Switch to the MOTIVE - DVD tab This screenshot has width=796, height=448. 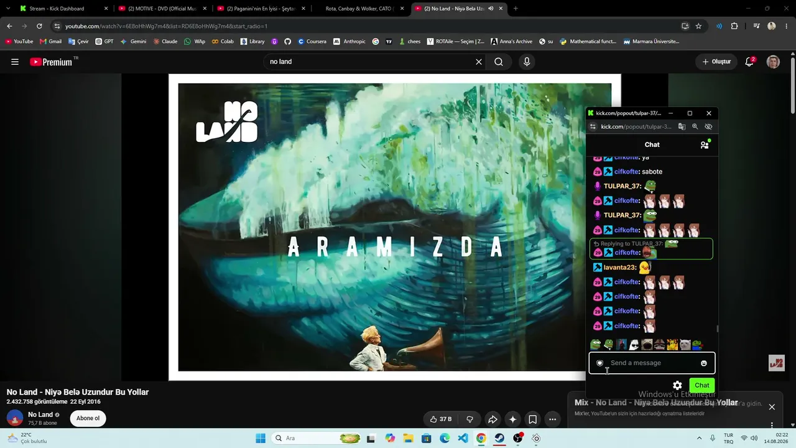[x=162, y=9]
